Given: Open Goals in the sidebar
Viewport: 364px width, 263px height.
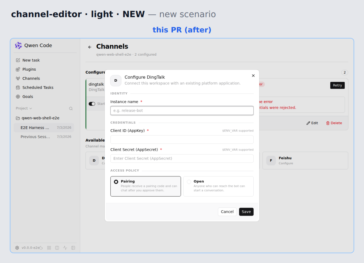Looking at the screenshot, I should tap(44, 97).
